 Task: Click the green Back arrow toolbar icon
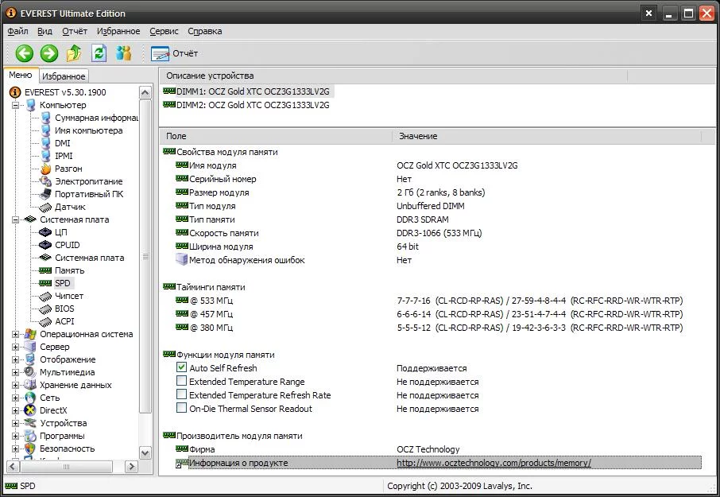pyautogui.click(x=25, y=53)
